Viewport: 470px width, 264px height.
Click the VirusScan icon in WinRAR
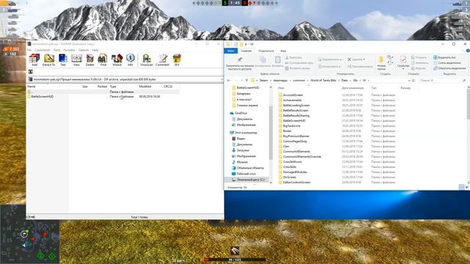click(147, 60)
